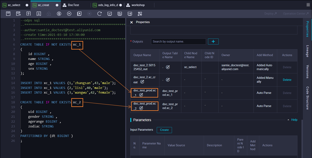
Task: Click the Save As icon with arrow
Action: click(18, 14)
